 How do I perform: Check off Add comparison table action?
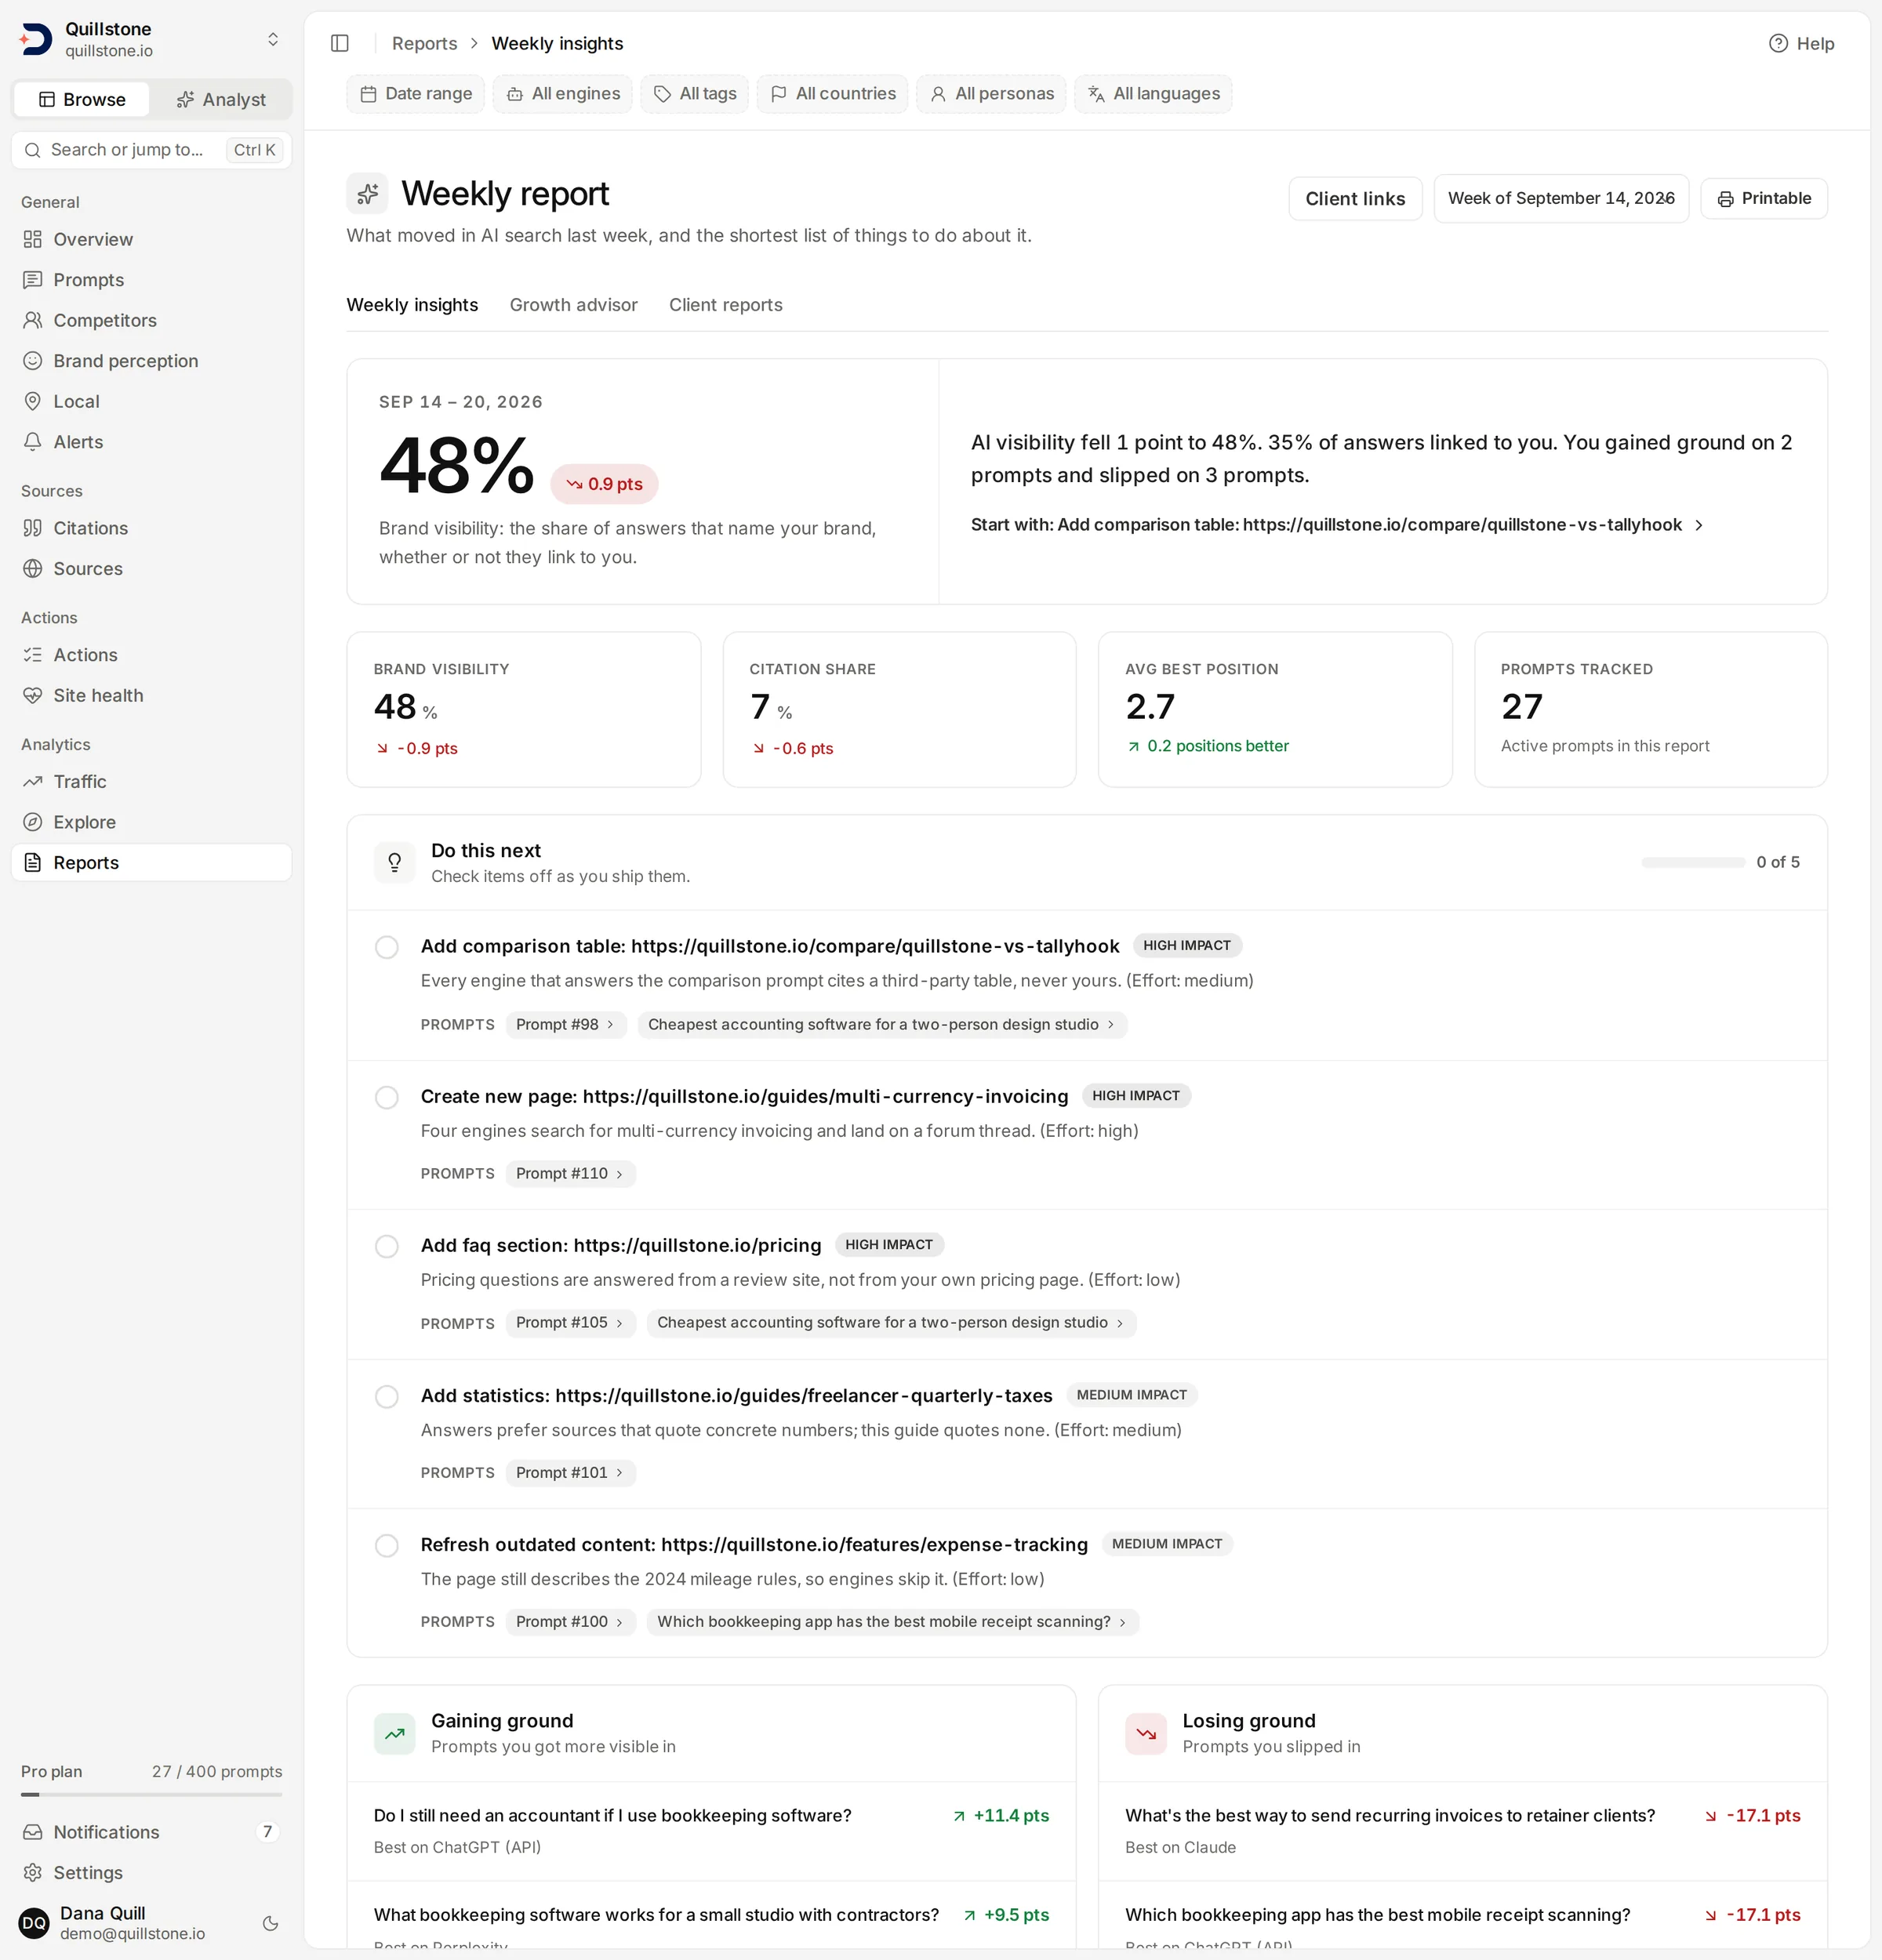click(387, 947)
